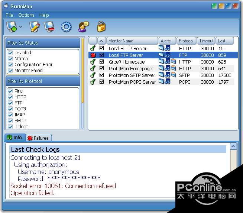
Task: Click the Remove Monitor toolbar icon
Action: coord(49,27)
